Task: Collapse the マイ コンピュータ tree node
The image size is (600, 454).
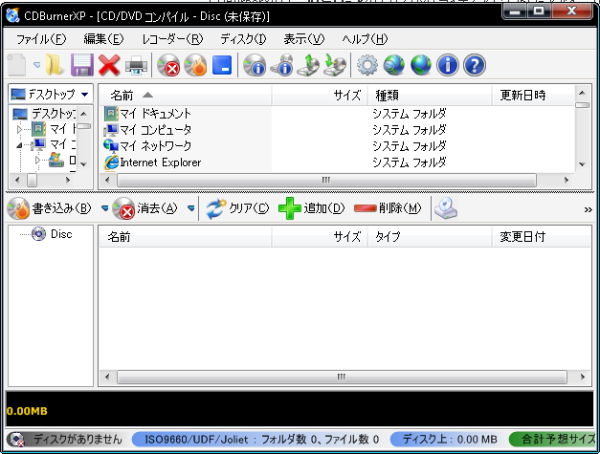Action: pos(19,145)
